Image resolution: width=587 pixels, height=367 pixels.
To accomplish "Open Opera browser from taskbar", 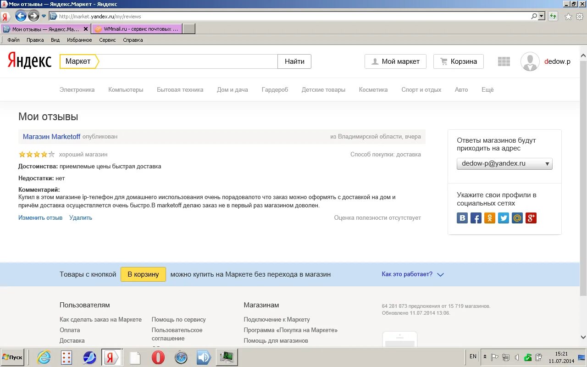I will [158, 357].
